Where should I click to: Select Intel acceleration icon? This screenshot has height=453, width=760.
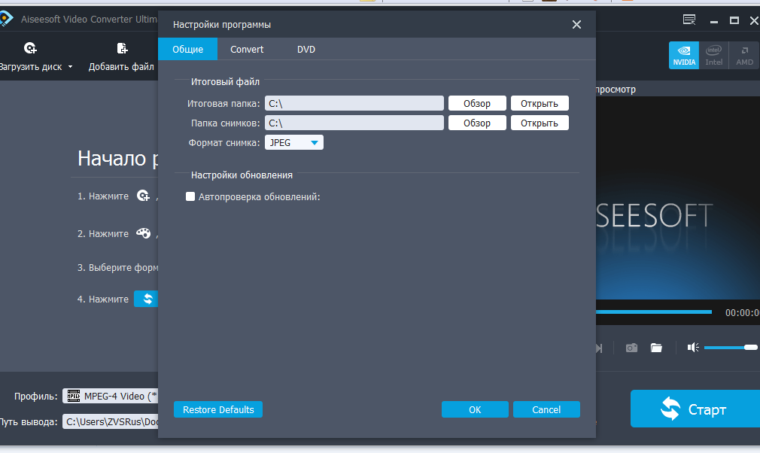pos(713,55)
